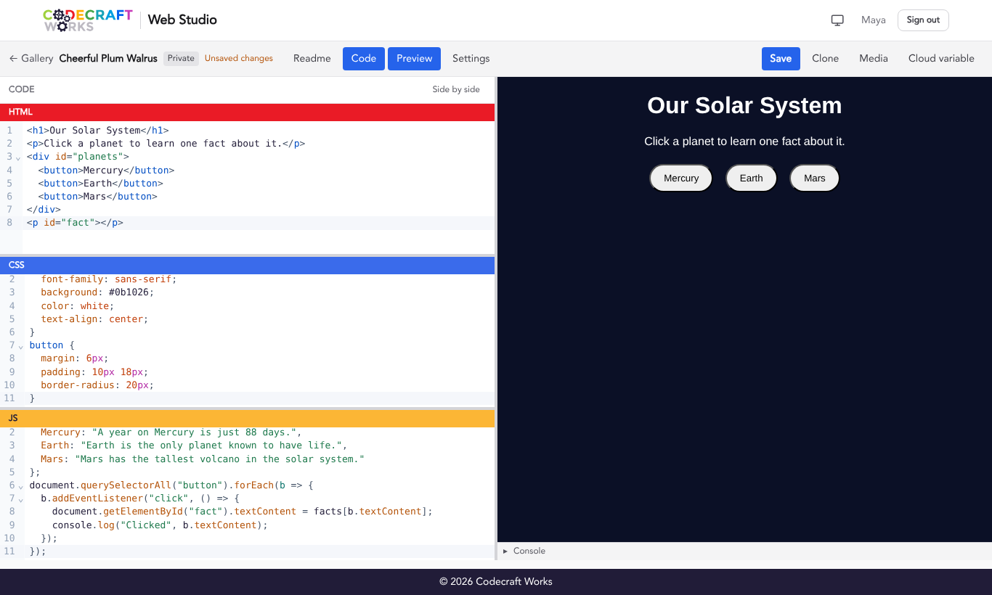Go back to Gallery with the arrow

click(x=31, y=58)
